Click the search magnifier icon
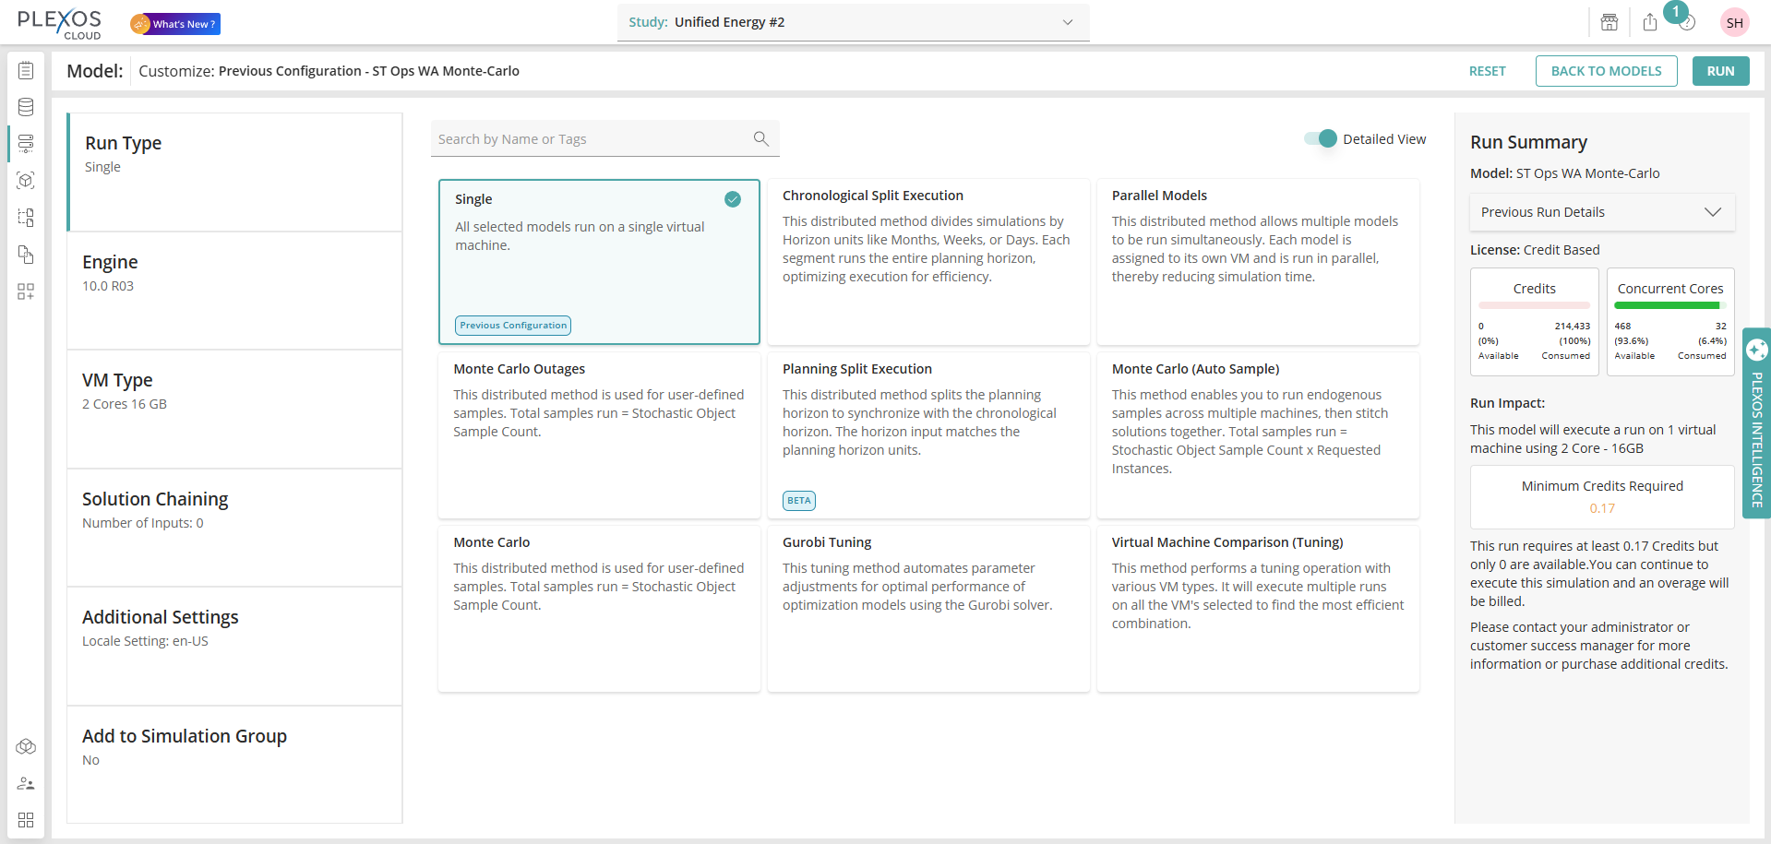1771x844 pixels. point(761,138)
